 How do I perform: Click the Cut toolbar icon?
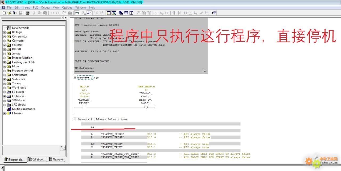tap(34, 13)
